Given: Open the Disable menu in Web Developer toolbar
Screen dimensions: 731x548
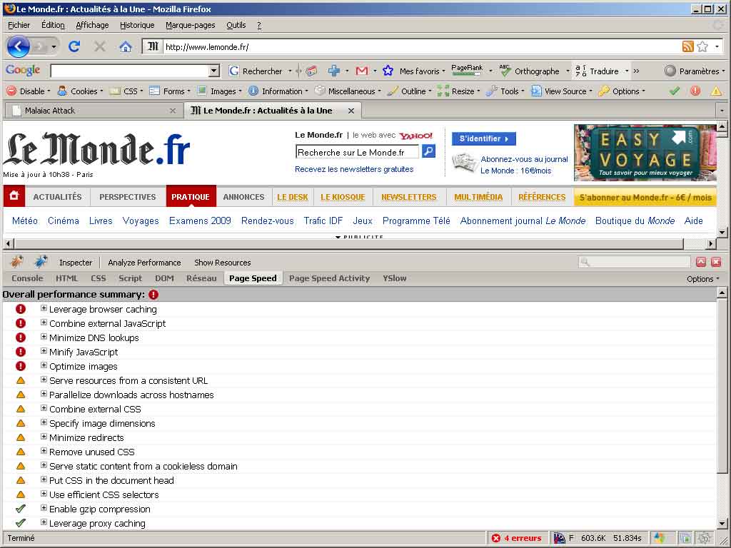Looking at the screenshot, I should (28, 91).
